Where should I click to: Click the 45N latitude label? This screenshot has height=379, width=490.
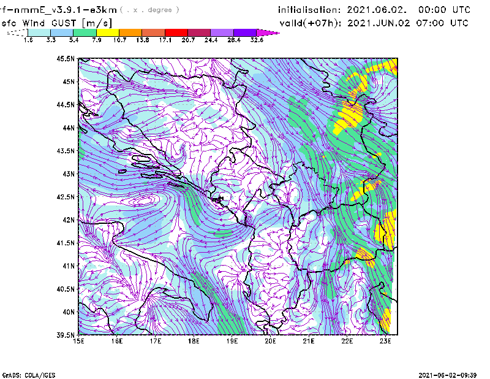[69, 82]
